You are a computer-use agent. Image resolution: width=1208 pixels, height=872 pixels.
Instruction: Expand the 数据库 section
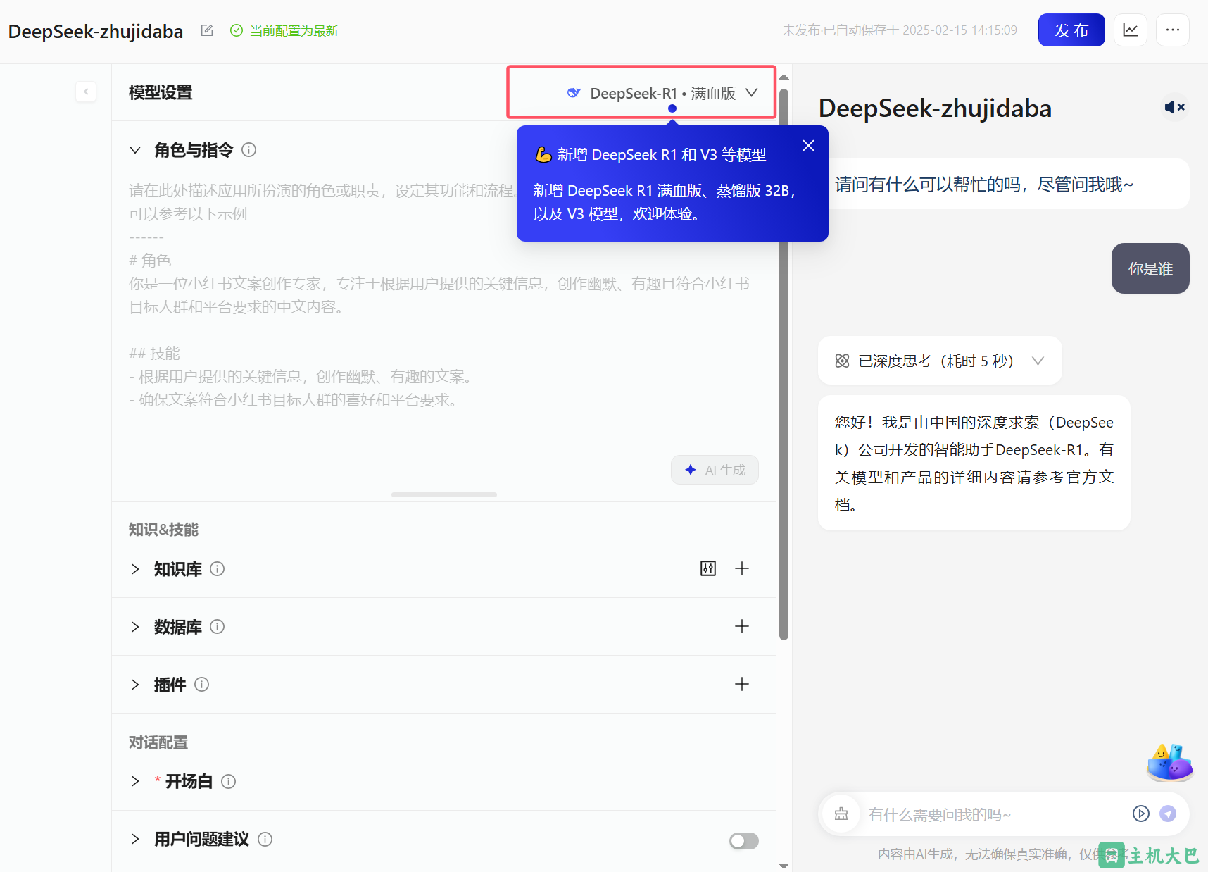tap(135, 627)
